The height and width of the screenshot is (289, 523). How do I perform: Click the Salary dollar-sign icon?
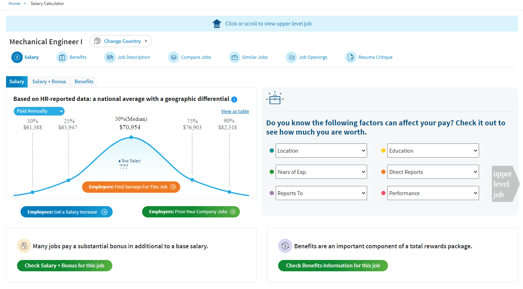point(17,57)
